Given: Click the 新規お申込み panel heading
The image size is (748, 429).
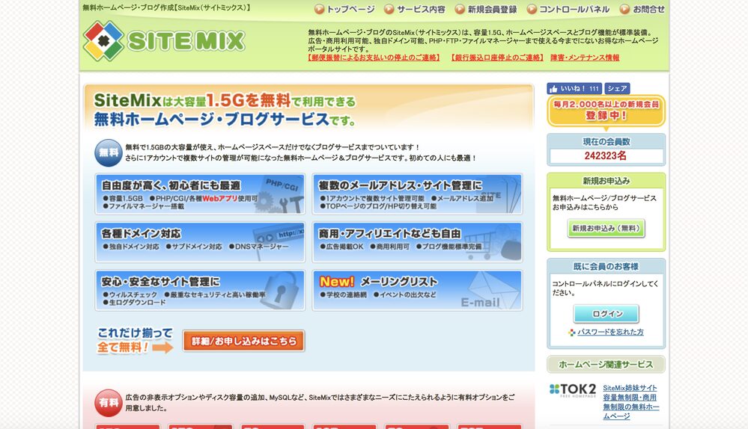Looking at the screenshot, I should [606, 180].
